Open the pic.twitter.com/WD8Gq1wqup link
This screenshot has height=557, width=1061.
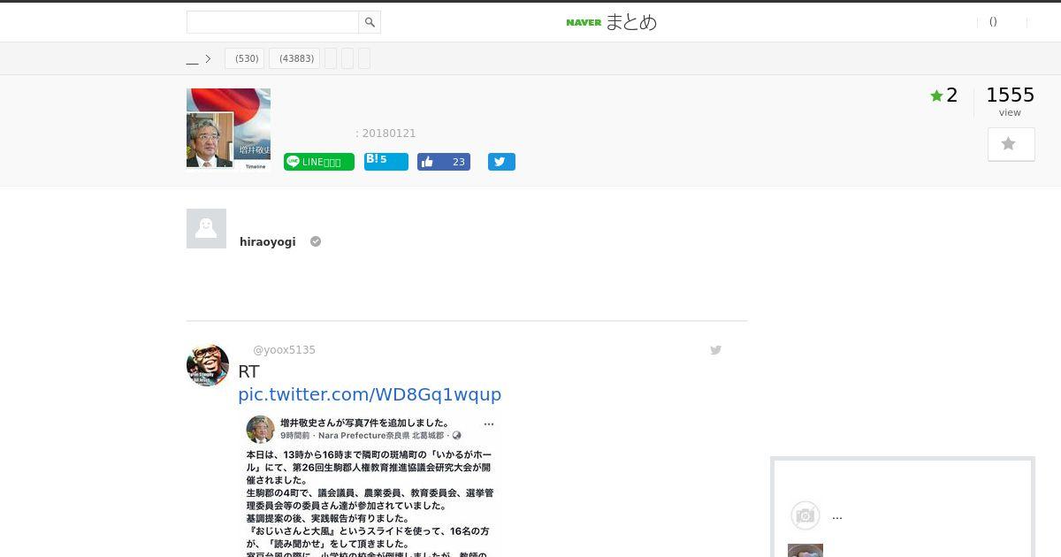(x=370, y=394)
